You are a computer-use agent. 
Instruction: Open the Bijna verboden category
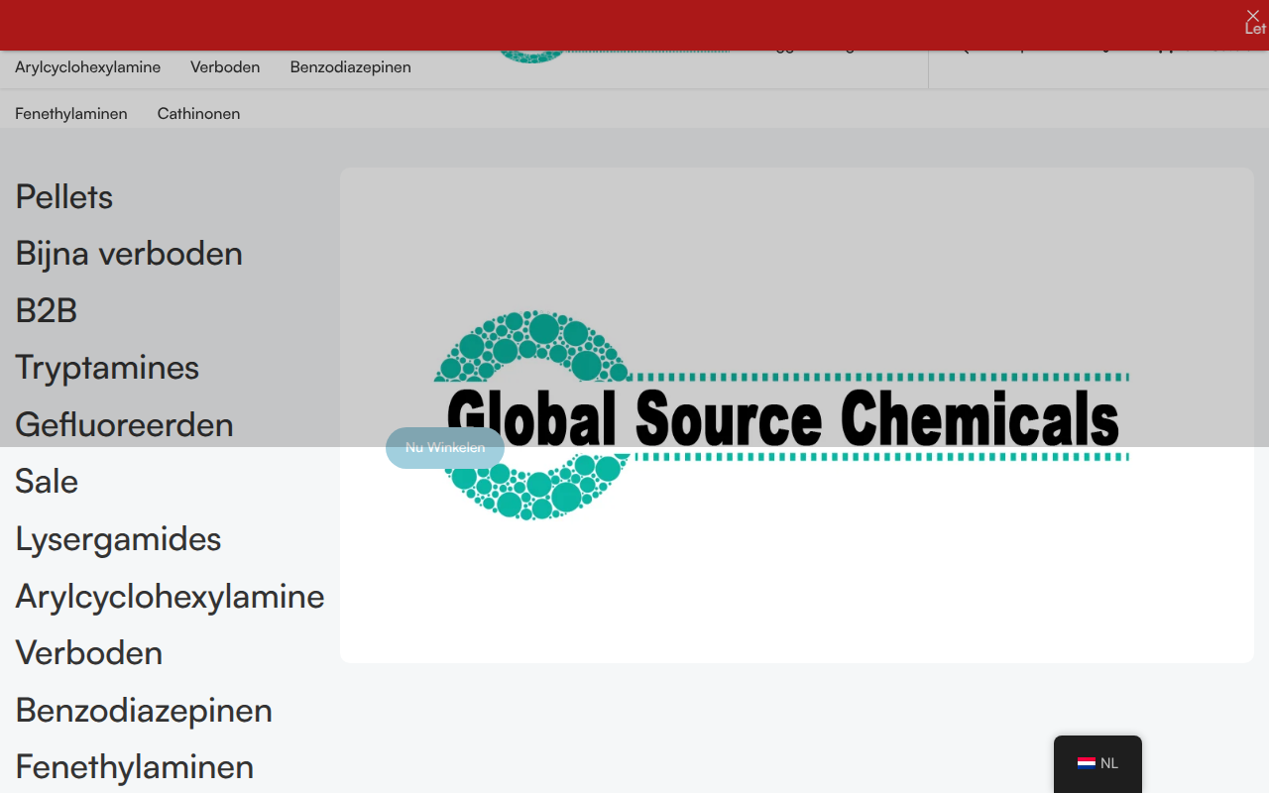tap(129, 254)
